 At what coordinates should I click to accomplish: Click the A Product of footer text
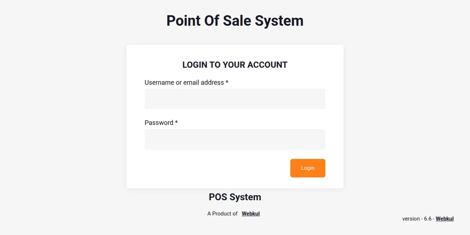[222, 213]
